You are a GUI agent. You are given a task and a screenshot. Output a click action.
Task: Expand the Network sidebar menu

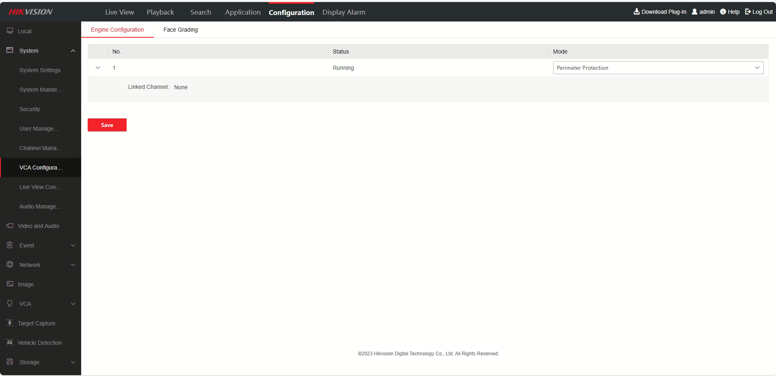73,265
